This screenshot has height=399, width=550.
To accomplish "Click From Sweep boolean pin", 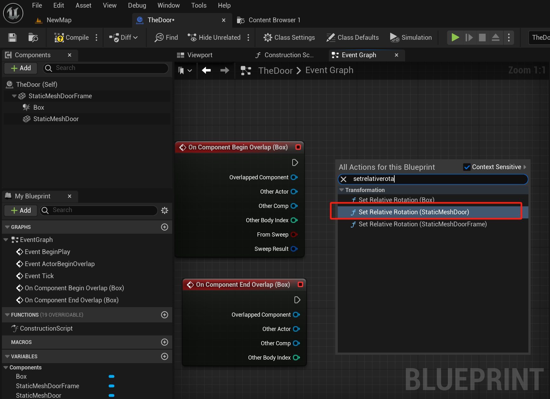I will (294, 235).
